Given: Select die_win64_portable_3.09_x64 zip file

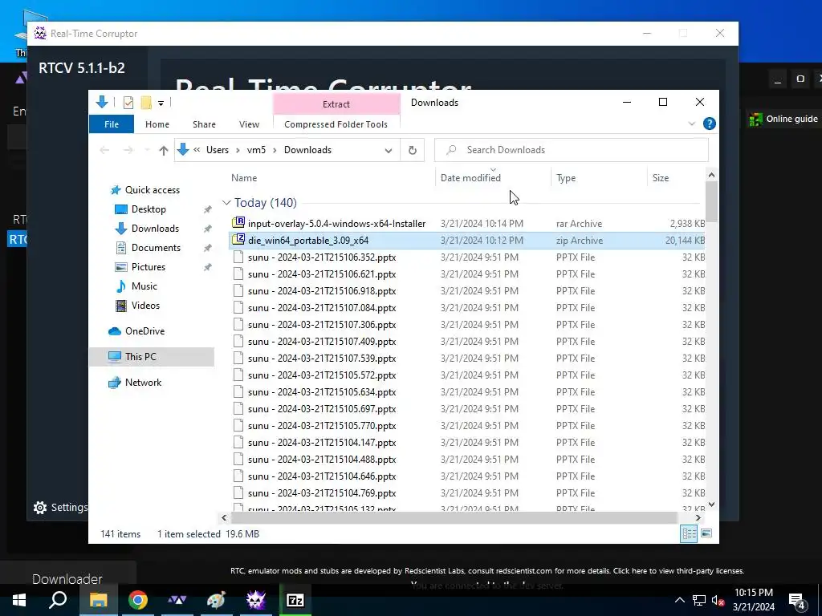Looking at the screenshot, I should [466, 241].
